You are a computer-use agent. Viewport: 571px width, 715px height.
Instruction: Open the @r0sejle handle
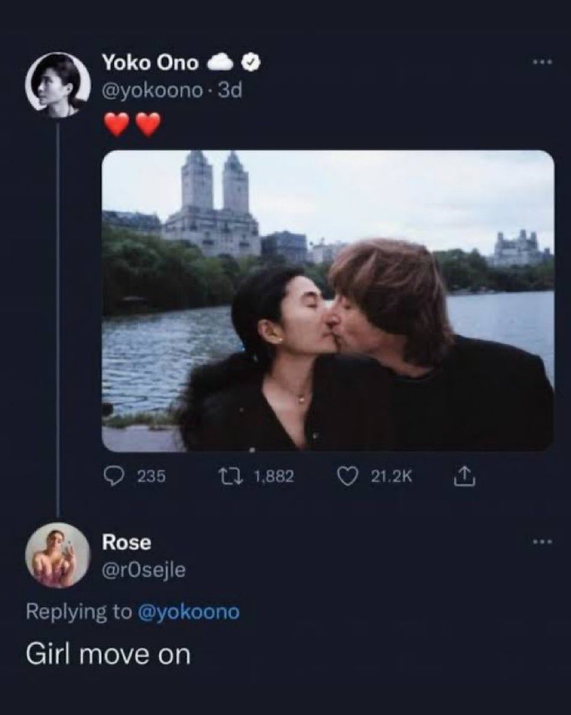coord(144,570)
